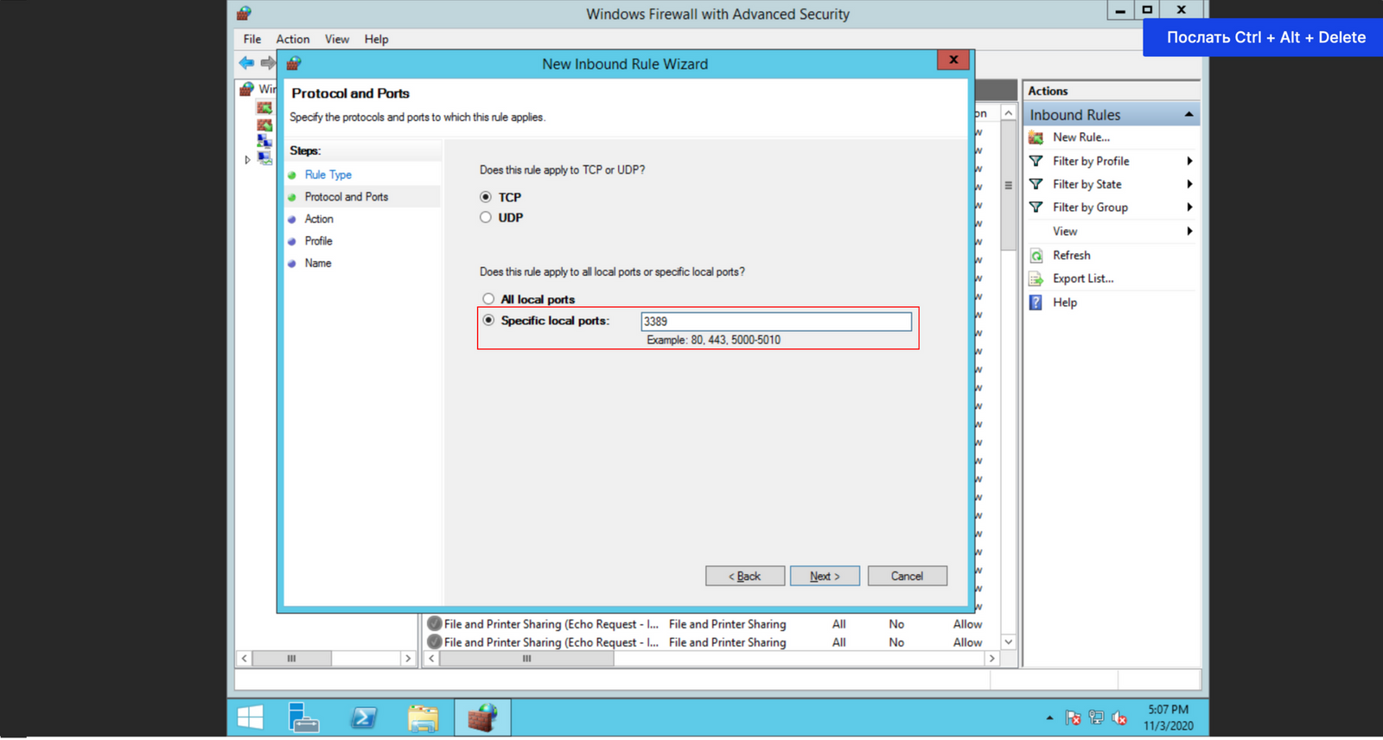Click the specific local ports input field
Viewport: 1383px width, 740px height.
776,322
